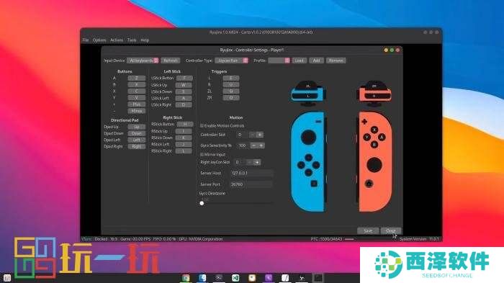Click the Refresh button
Viewport: 504px width, 283px height.
tap(171, 60)
